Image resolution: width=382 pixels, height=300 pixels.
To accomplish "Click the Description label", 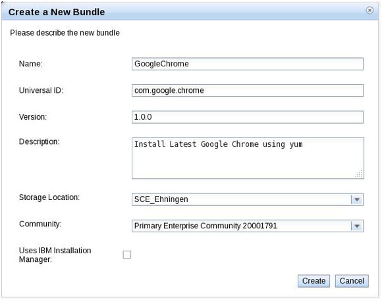I will click(x=39, y=141).
